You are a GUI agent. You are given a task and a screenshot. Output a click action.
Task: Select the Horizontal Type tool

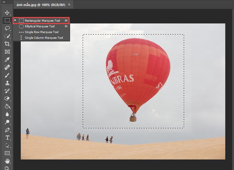[7, 138]
